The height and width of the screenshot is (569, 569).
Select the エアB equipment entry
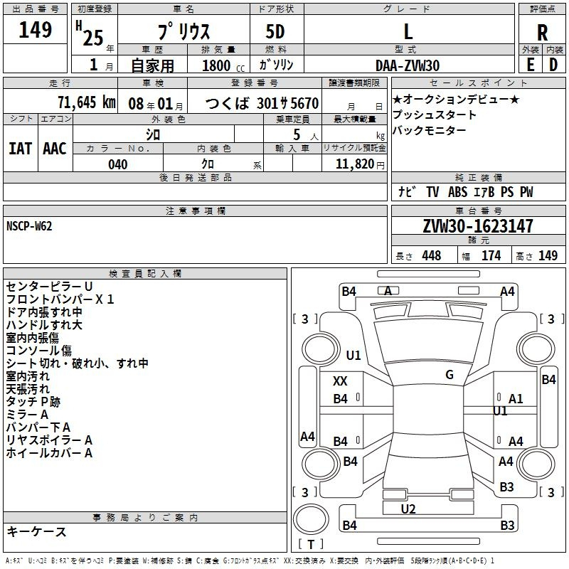(x=484, y=192)
